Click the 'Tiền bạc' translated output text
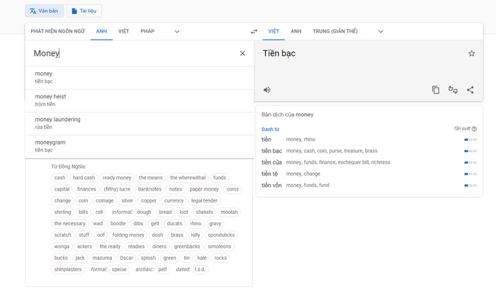Image resolution: width=496 pixels, height=289 pixels. pyautogui.click(x=279, y=53)
